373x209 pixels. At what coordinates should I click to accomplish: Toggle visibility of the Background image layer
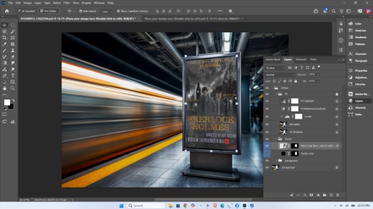267,168
